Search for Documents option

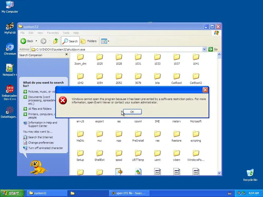(x=39, y=100)
